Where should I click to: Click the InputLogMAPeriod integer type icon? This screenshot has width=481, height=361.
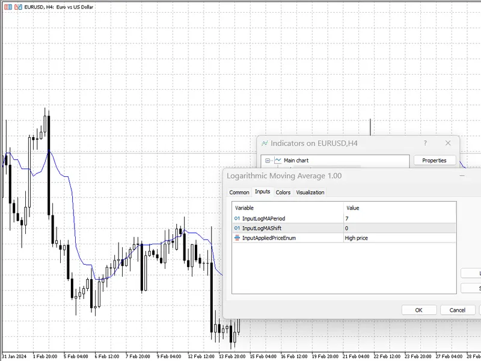click(237, 218)
